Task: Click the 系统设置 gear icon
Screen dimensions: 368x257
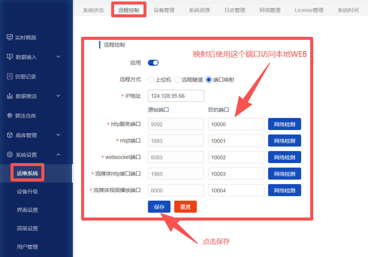Action: pyautogui.click(x=10, y=155)
